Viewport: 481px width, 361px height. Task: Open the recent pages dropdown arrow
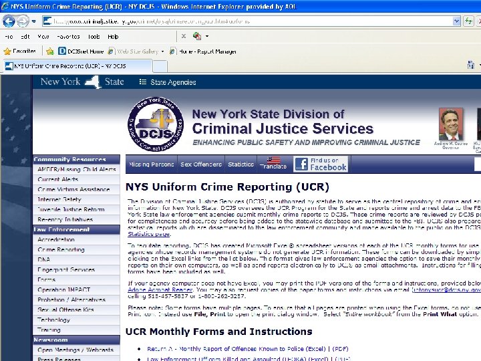(x=34, y=21)
